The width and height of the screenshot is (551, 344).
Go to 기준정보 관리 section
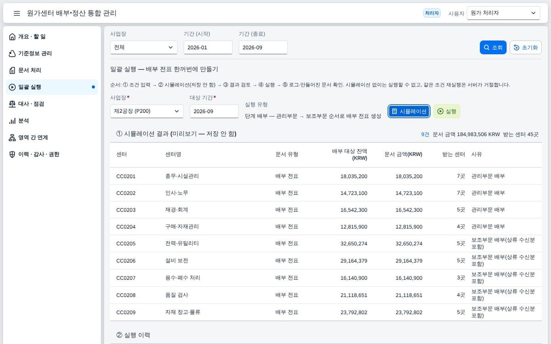(x=52, y=54)
